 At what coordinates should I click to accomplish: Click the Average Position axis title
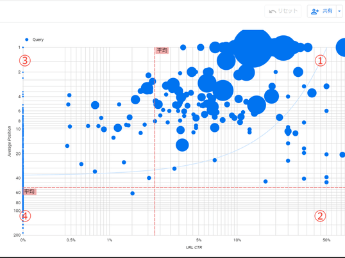click(x=9, y=141)
